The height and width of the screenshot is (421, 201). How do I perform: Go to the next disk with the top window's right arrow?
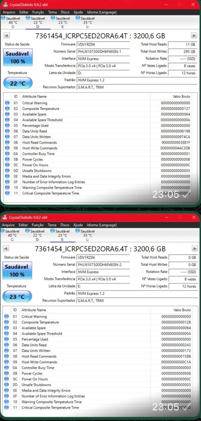pos(194,36)
